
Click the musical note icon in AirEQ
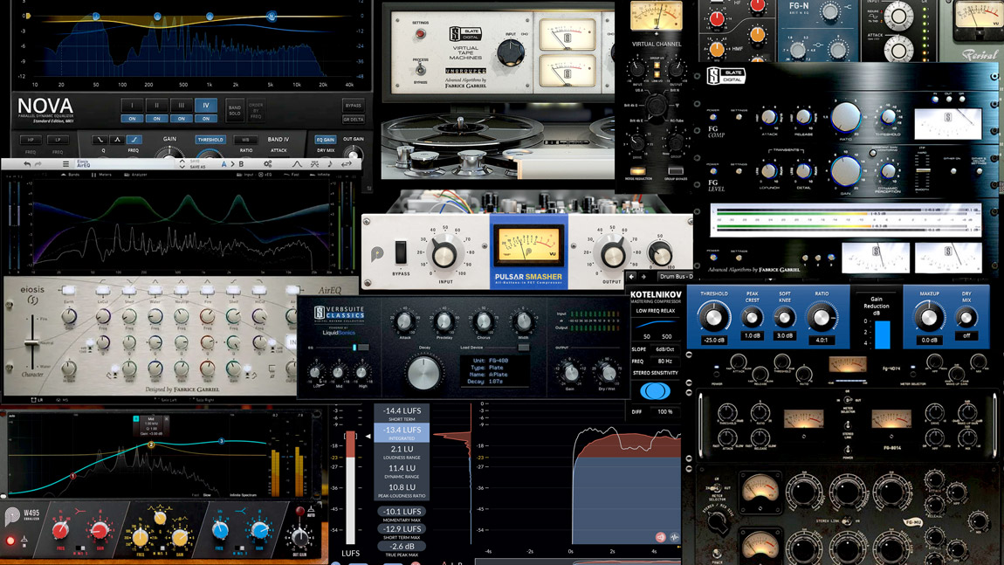click(x=330, y=164)
